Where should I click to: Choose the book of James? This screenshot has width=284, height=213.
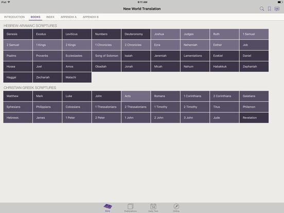point(47,118)
